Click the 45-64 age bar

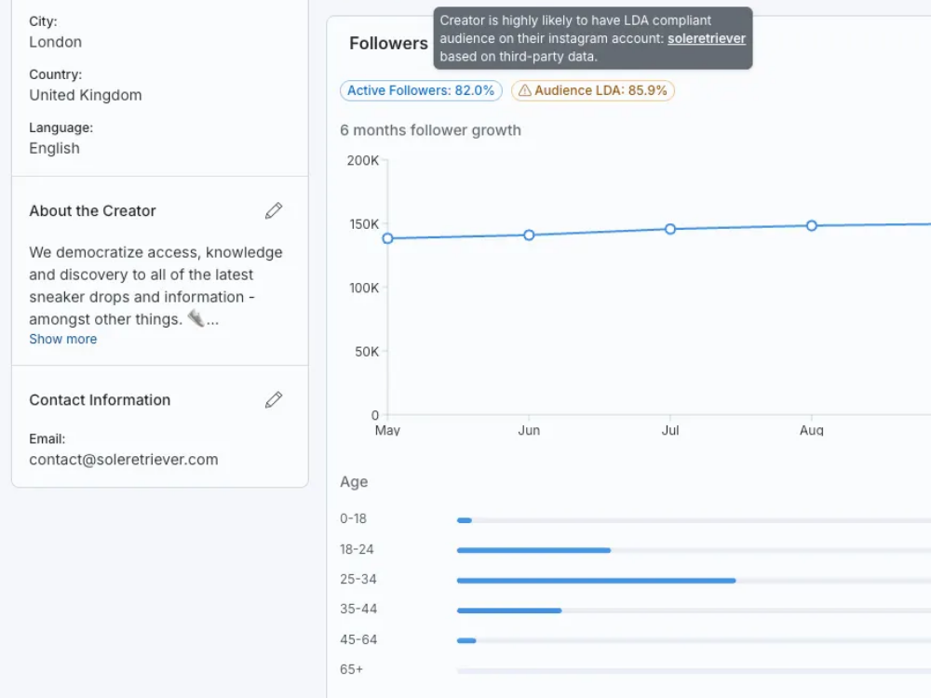466,640
